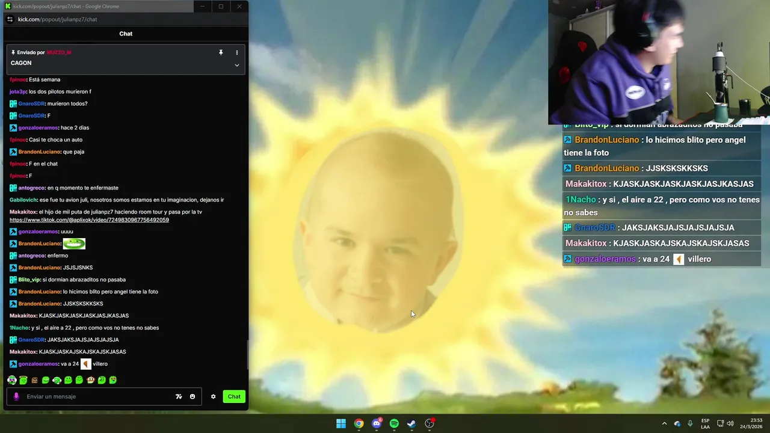The height and width of the screenshot is (433, 770).
Task: Click the chat scrollbar thumb
Action: coord(247,355)
